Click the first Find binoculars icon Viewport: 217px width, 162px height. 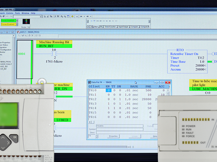(45, 17)
